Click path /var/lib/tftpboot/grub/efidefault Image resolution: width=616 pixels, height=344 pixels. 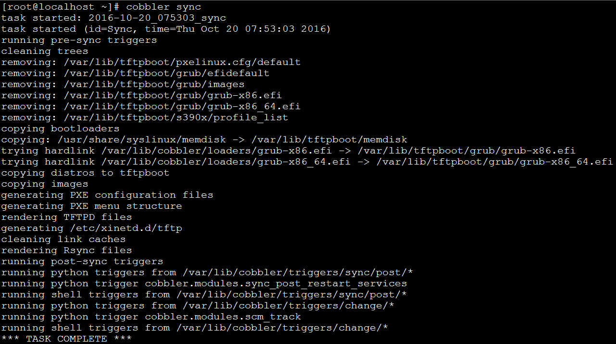click(x=167, y=73)
